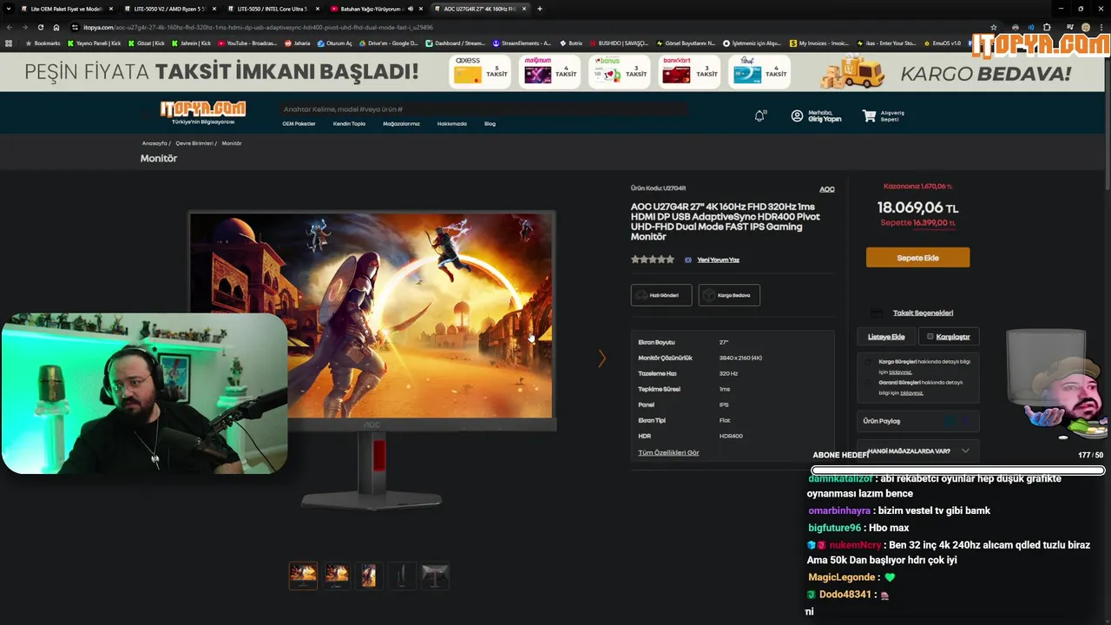Image resolution: width=1111 pixels, height=625 pixels.
Task: Open Mağazalarımız menu item
Action: tap(401, 124)
